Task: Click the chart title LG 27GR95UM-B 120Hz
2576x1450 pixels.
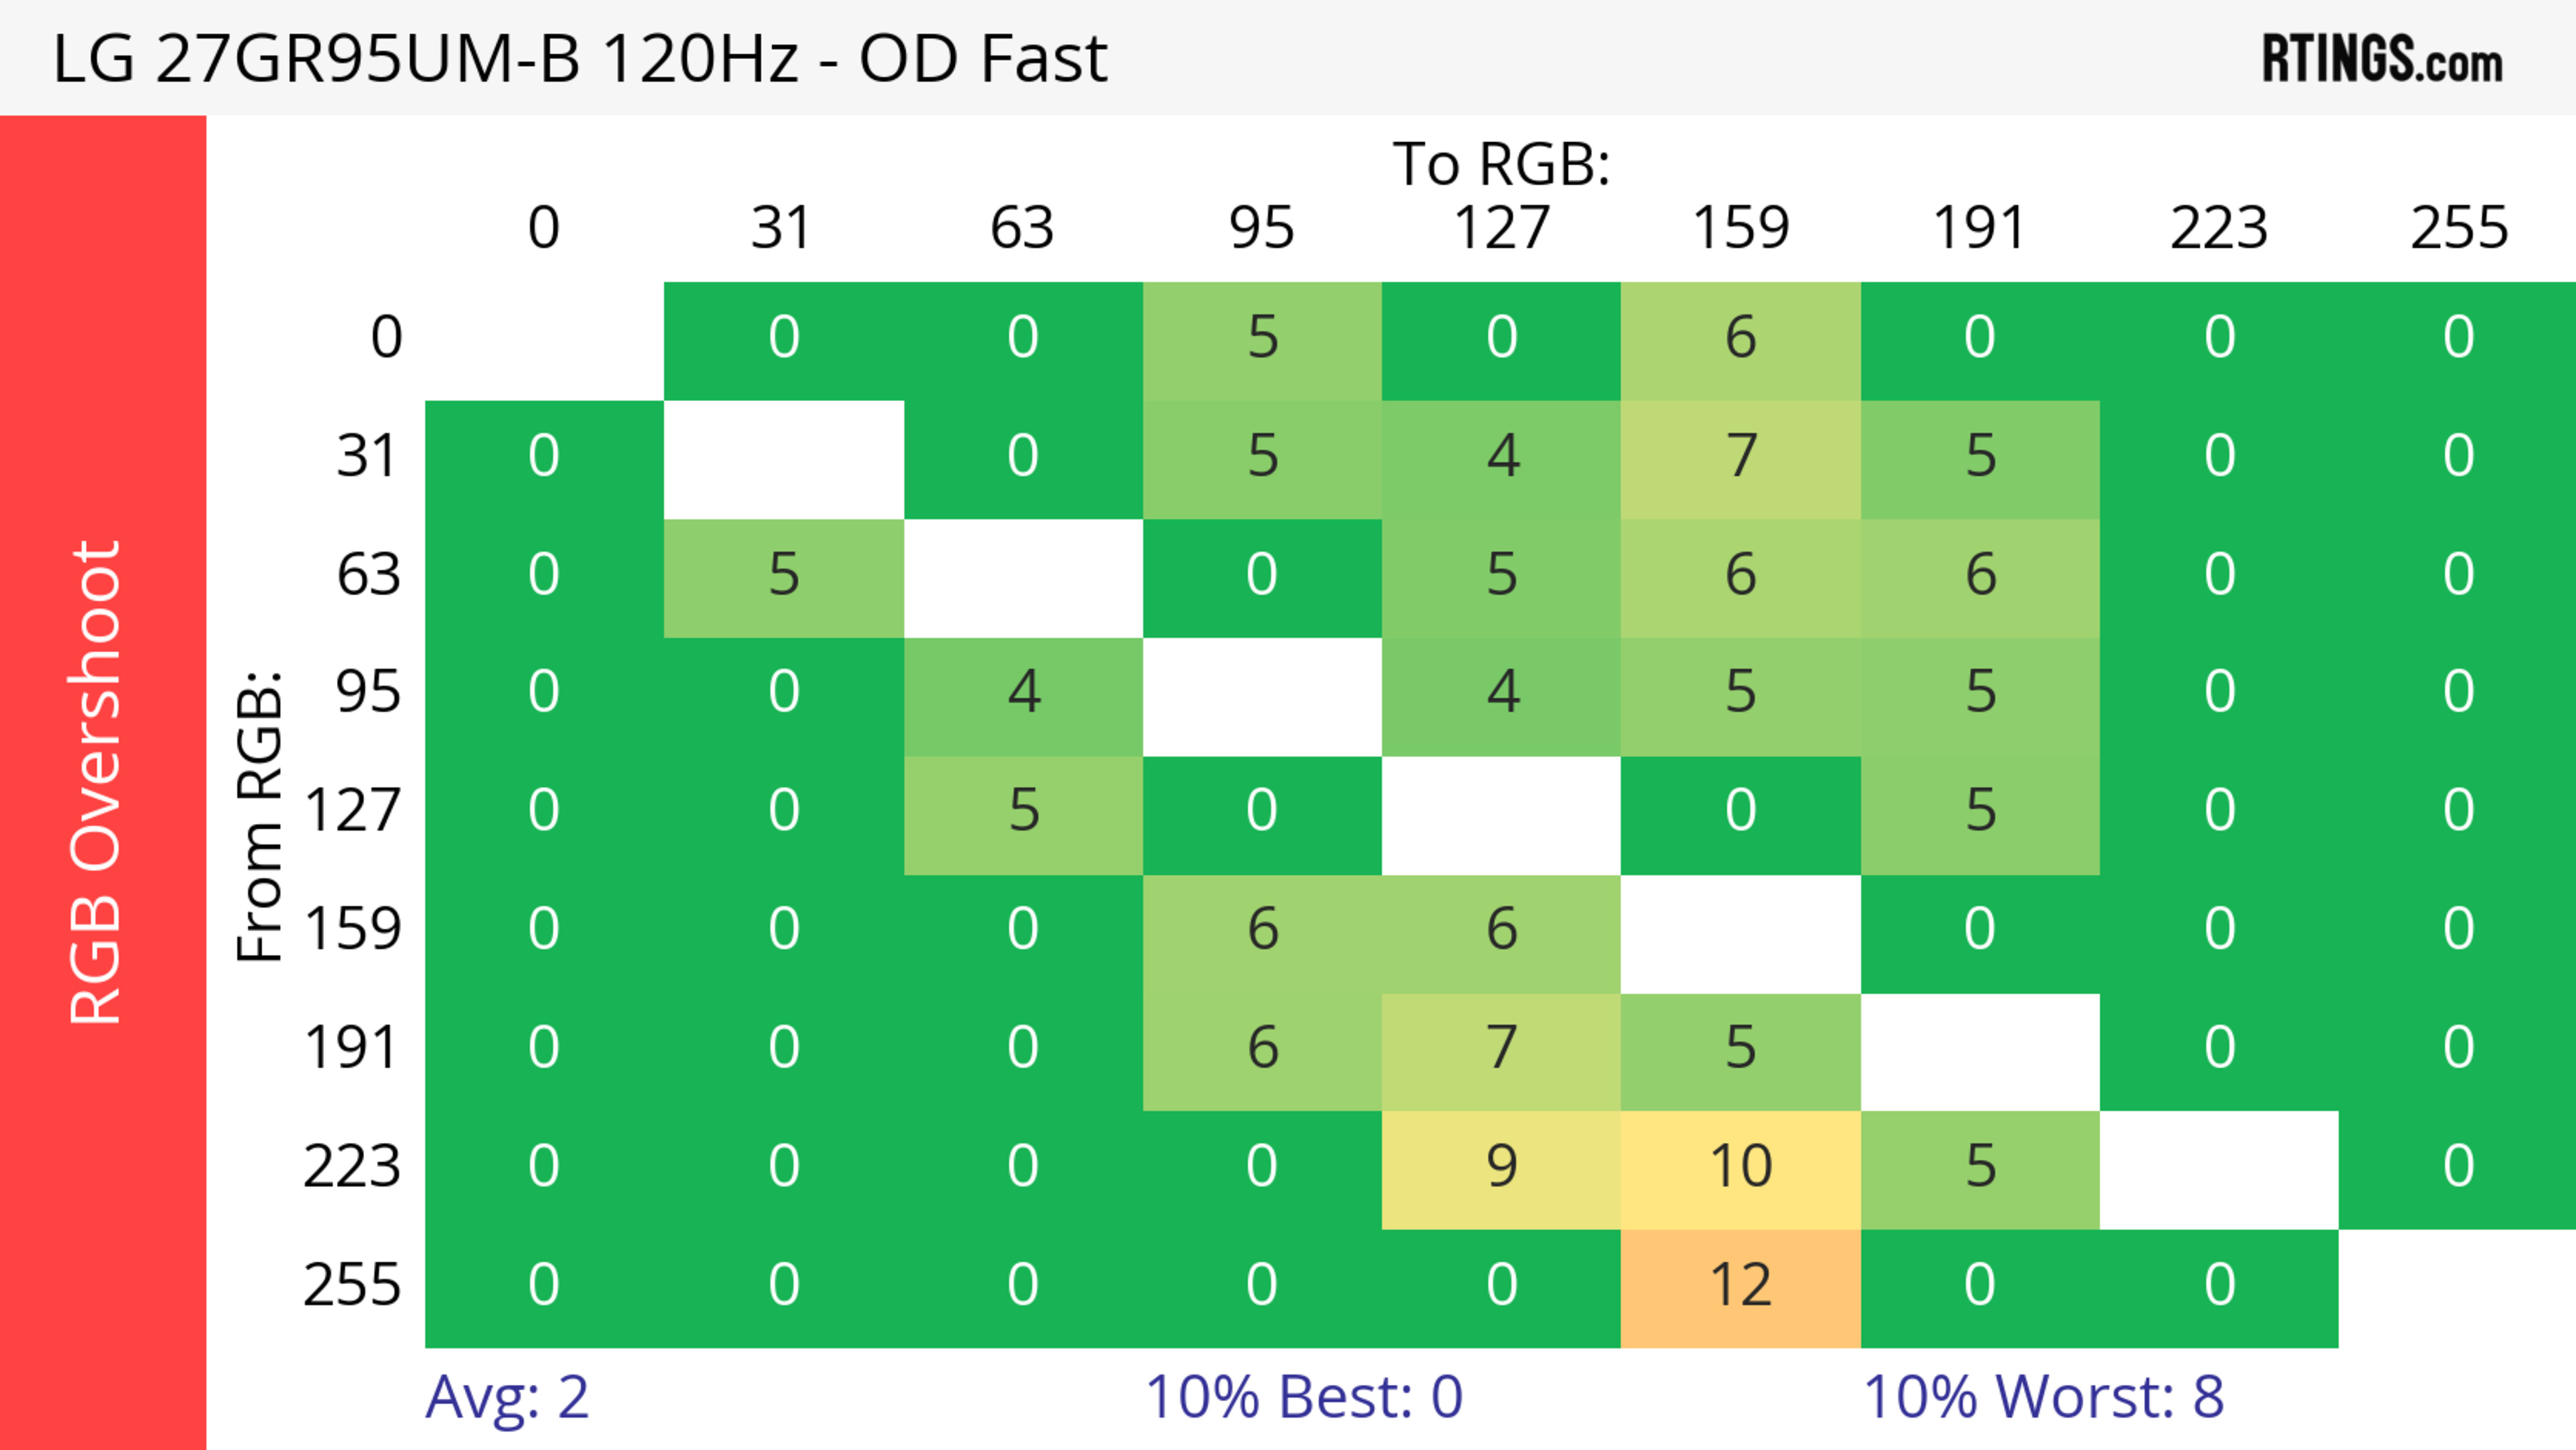Action: (580, 59)
